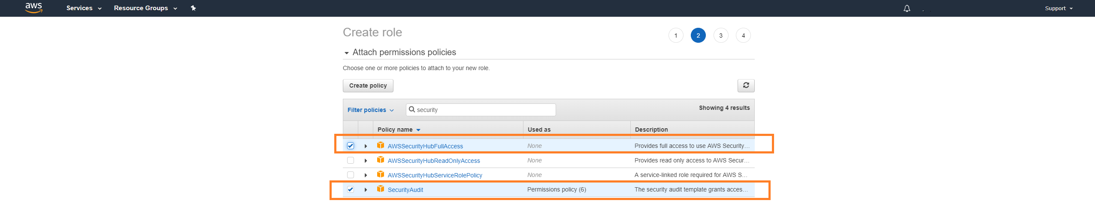The width and height of the screenshot is (1095, 221).
Task: Click the Used as column header
Action: coord(539,130)
